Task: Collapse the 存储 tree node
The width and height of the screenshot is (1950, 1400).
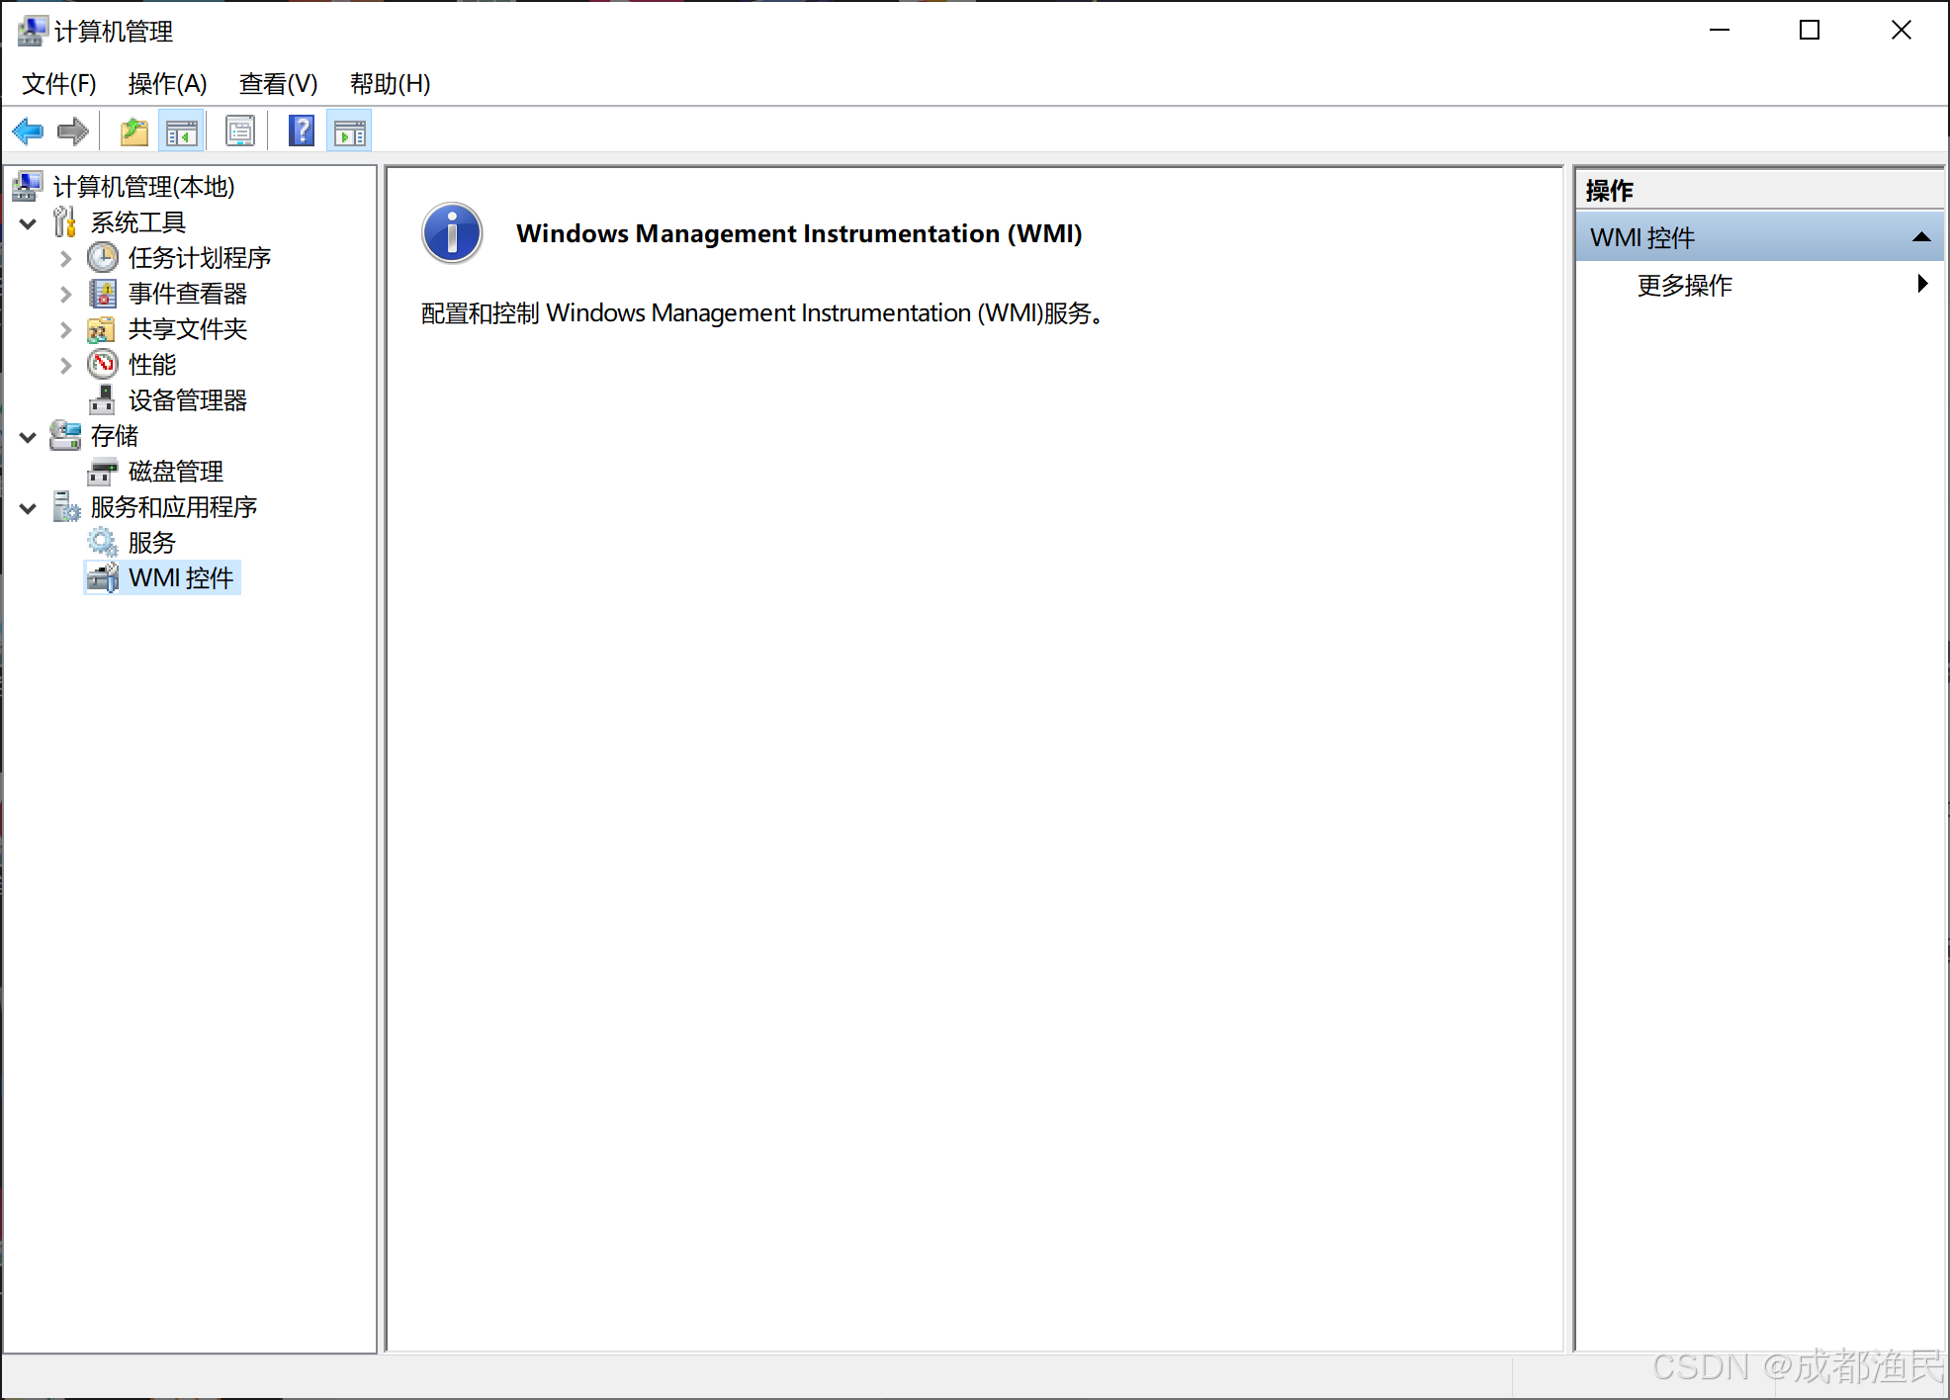Action: tap(29, 437)
